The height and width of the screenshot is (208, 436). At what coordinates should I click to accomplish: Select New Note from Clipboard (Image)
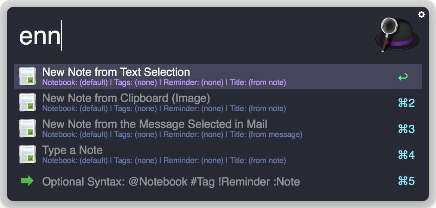click(127, 98)
